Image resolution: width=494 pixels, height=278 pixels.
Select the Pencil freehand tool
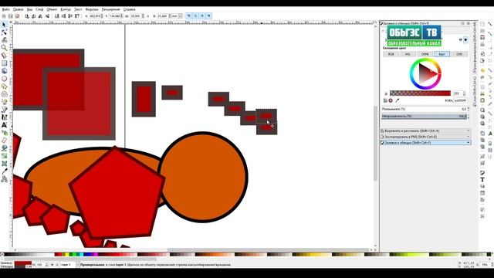click(x=4, y=102)
